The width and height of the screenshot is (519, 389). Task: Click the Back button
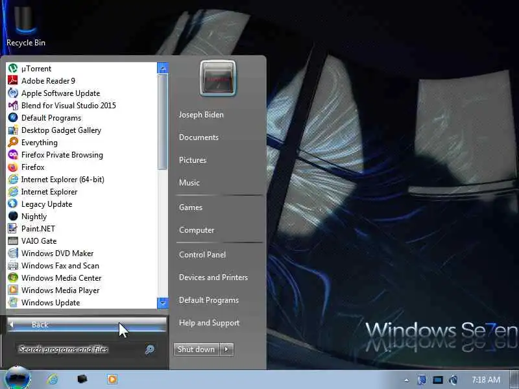86,325
